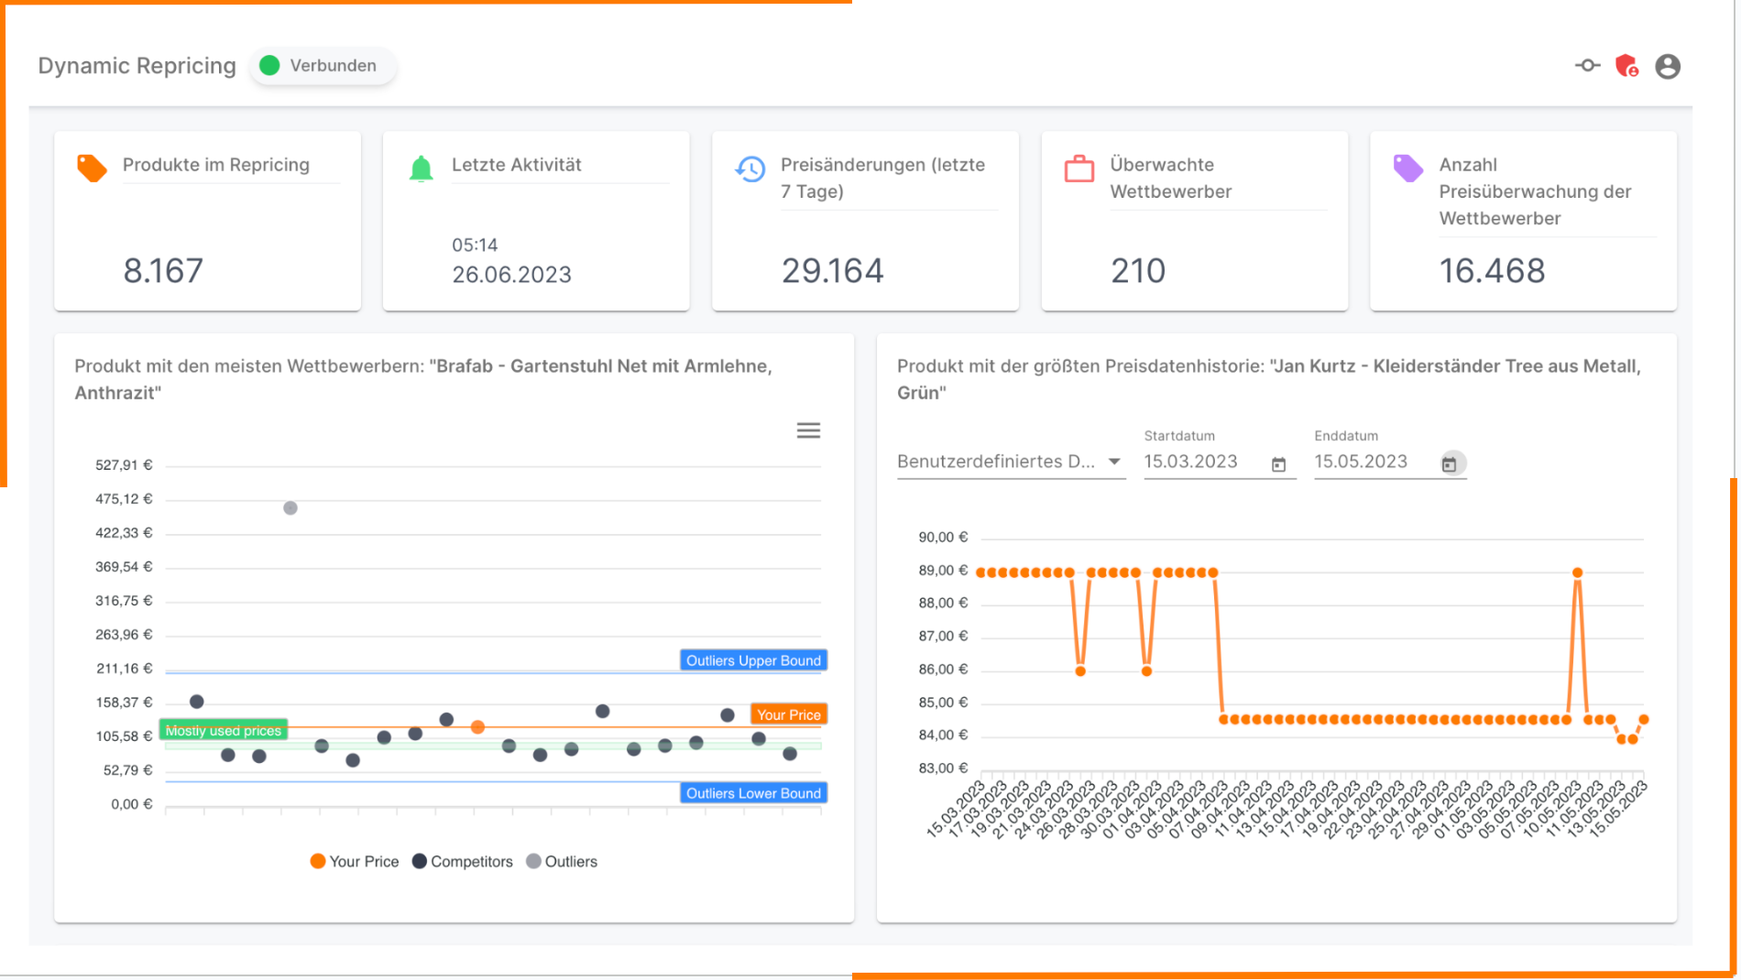Click the Verbunden connection status chip

[322, 66]
